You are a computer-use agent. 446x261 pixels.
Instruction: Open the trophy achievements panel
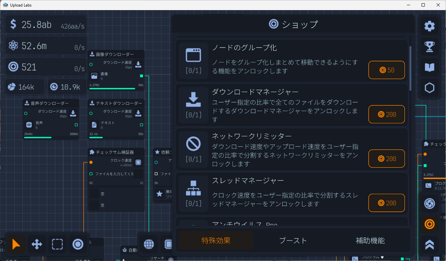point(430,46)
